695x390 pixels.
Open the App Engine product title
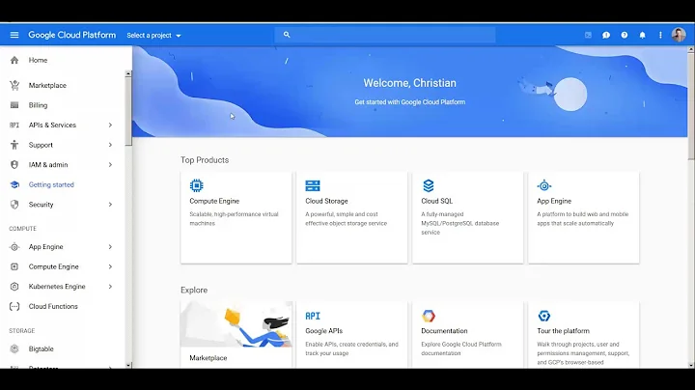554,201
